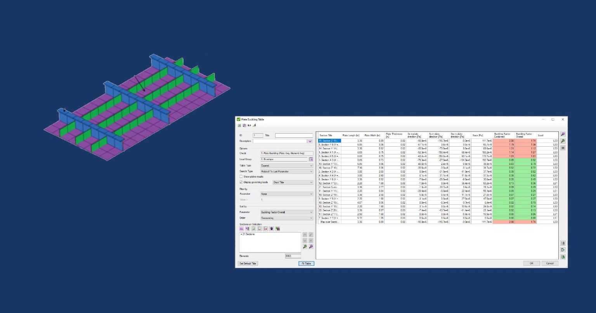Click the purple zoom-to-selection icon right of the table
596x313 pixels.
(x=563, y=133)
